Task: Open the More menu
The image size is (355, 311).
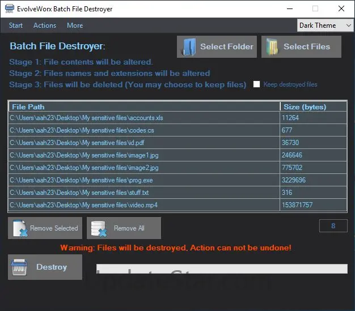Action: (x=75, y=25)
